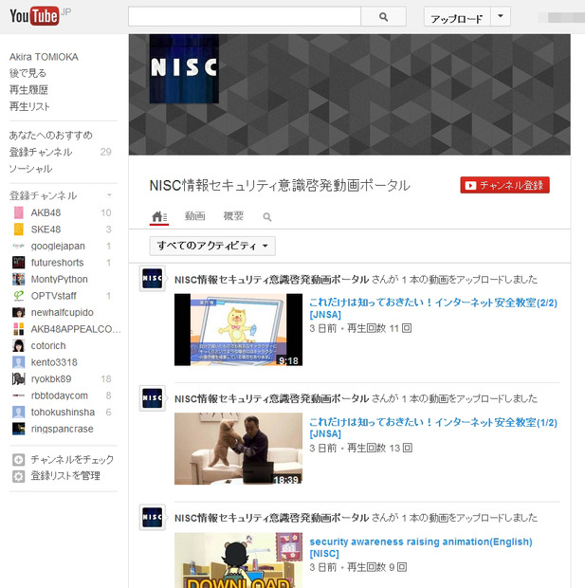The image size is (585, 588).
Task: Click NISC avatar beside the English animation upload
Action: (x=153, y=518)
